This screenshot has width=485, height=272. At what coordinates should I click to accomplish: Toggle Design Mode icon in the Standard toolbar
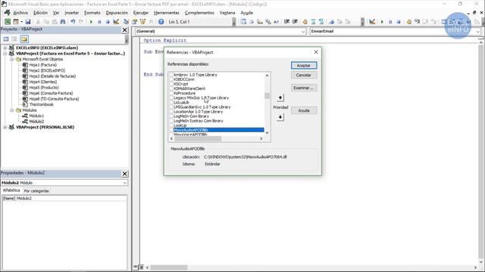(116, 22)
